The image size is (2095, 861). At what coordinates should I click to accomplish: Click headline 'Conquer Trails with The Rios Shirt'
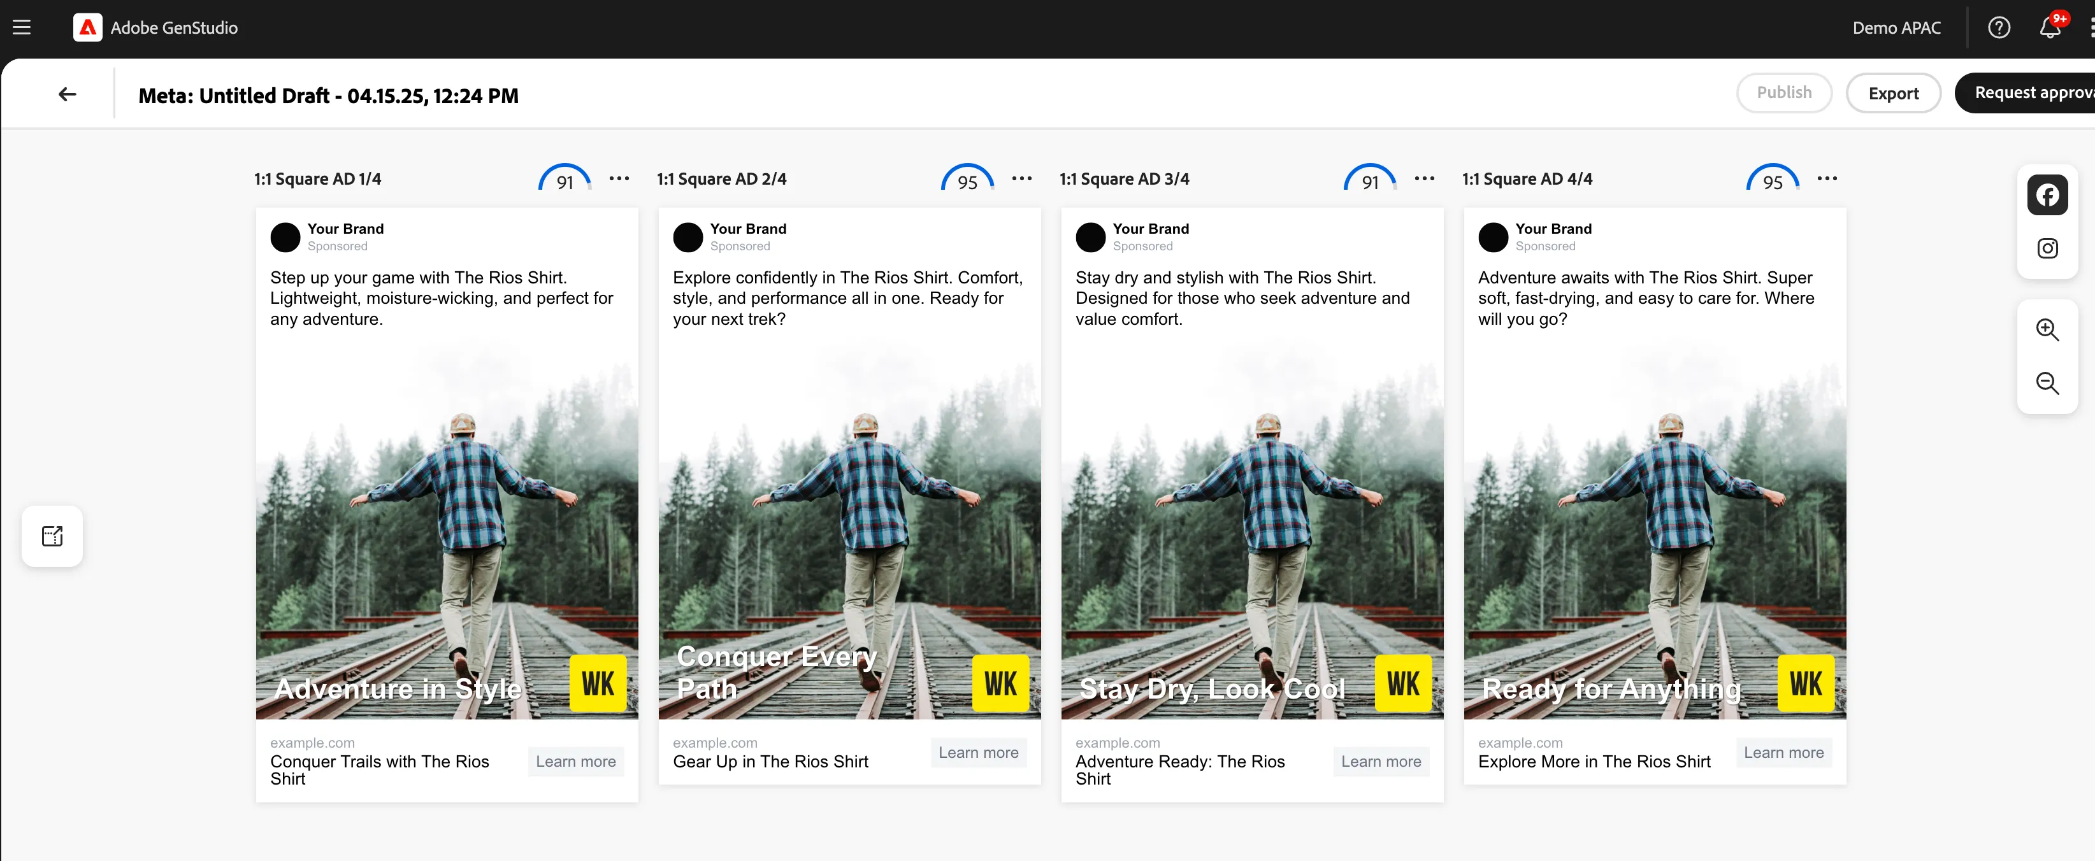click(380, 770)
